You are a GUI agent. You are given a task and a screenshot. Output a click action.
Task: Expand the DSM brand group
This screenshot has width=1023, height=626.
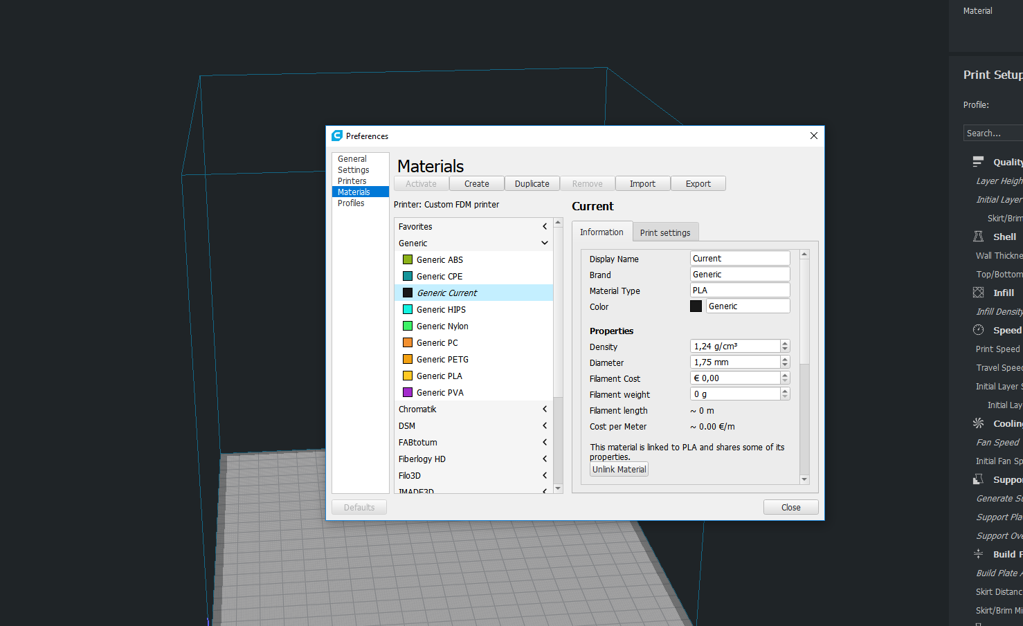coord(545,425)
